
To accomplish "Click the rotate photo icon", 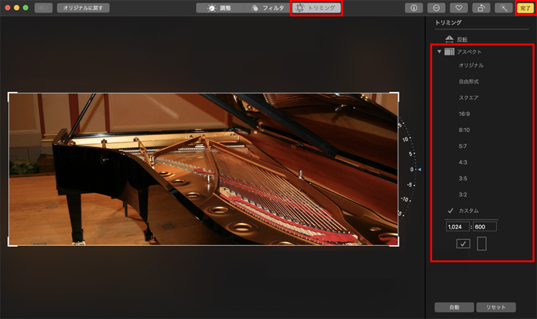I will [x=481, y=8].
